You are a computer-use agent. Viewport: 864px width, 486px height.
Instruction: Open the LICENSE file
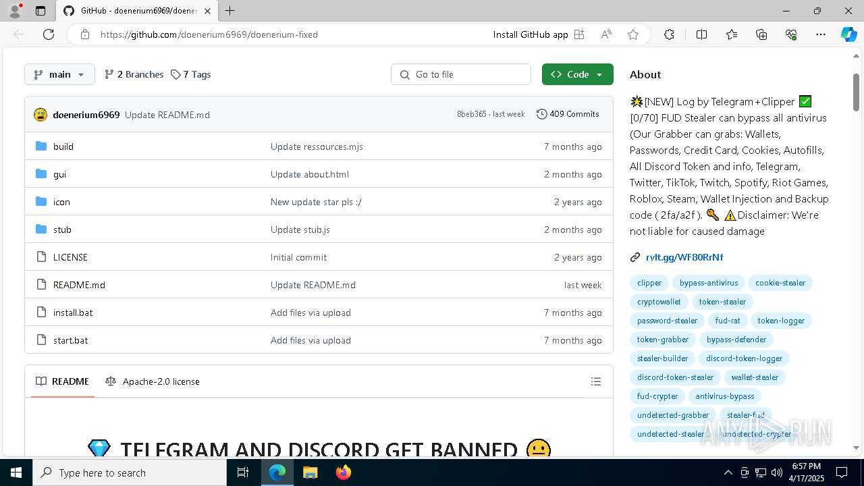pyautogui.click(x=70, y=257)
